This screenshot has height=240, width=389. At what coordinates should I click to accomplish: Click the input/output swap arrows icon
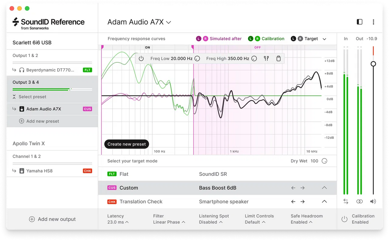[346, 201]
